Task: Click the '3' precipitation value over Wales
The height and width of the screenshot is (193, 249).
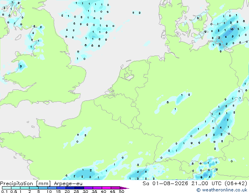Action: pos(21,66)
